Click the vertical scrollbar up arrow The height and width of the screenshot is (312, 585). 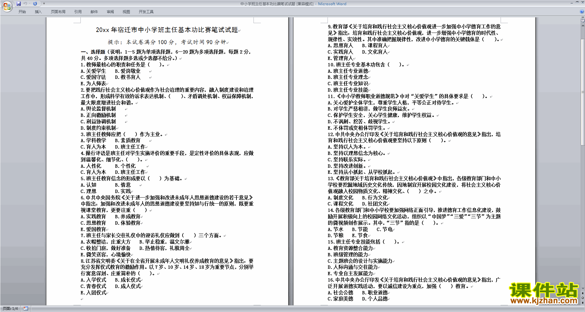583,25
